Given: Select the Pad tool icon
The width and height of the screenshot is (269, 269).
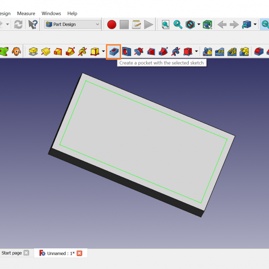Looking at the screenshot, I should pyautogui.click(x=33, y=52).
